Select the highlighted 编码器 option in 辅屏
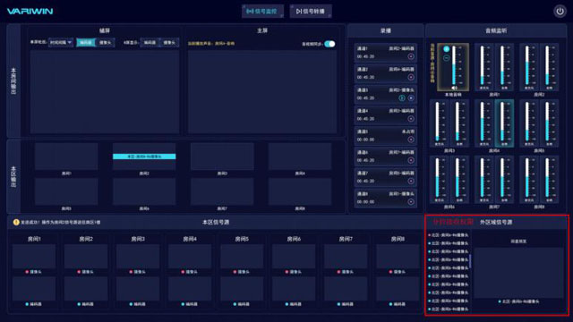The width and height of the screenshot is (573, 322). coord(86,43)
